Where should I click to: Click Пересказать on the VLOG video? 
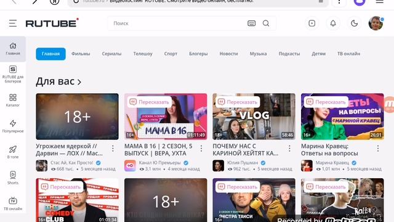tap(238, 102)
